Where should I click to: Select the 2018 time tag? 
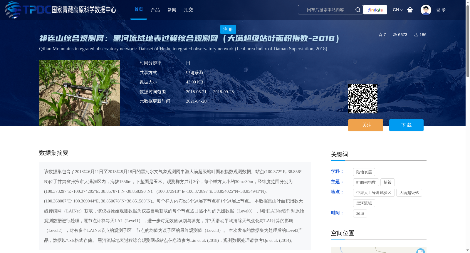[360, 213]
